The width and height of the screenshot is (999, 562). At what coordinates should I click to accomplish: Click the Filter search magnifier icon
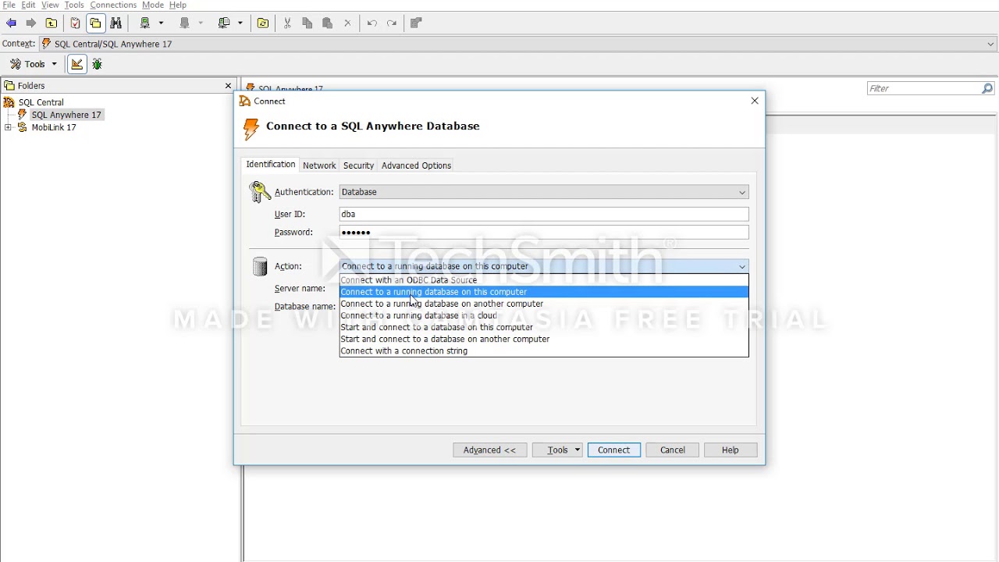[x=987, y=89]
